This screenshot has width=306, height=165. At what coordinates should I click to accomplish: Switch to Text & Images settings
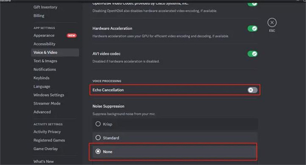(x=45, y=61)
